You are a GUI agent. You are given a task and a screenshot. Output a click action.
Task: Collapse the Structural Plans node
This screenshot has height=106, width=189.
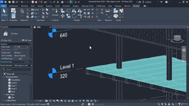4,77
